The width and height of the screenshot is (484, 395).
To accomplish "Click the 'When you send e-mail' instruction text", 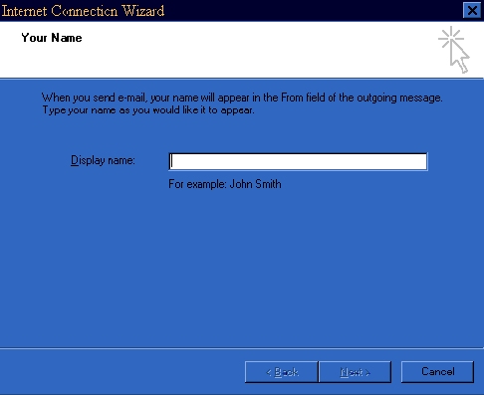I will (242, 103).
